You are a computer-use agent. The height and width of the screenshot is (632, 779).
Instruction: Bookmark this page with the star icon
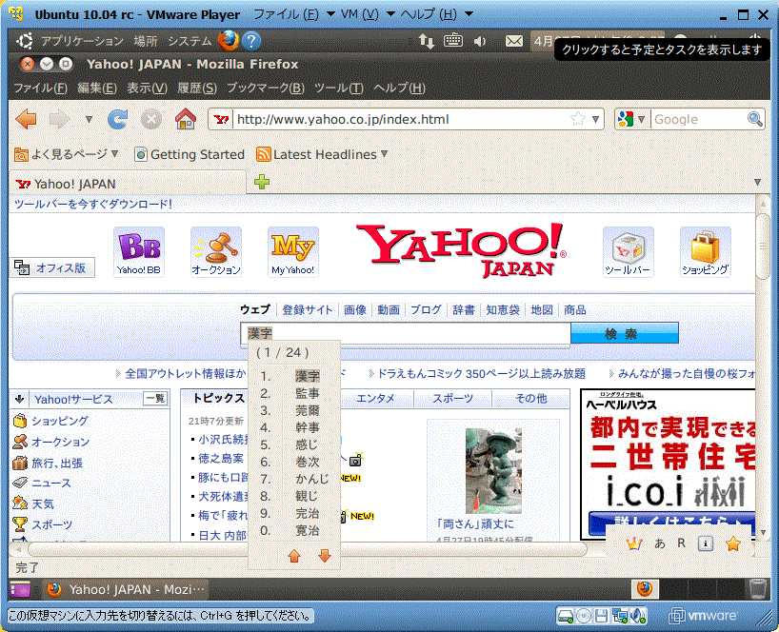(x=578, y=119)
